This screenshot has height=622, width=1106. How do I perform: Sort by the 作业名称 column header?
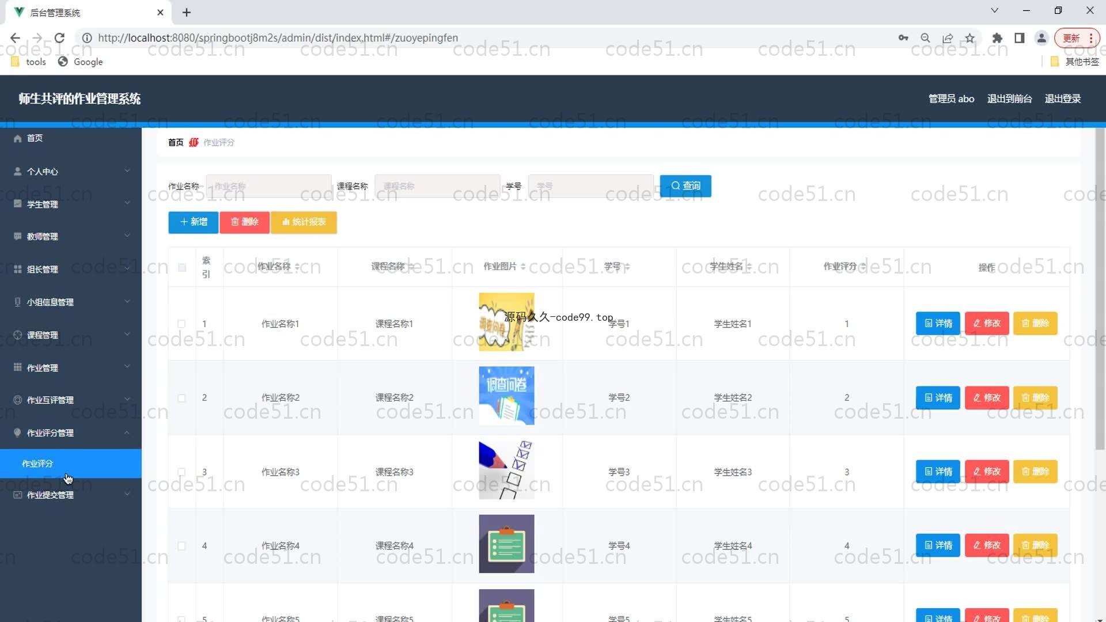279,267
